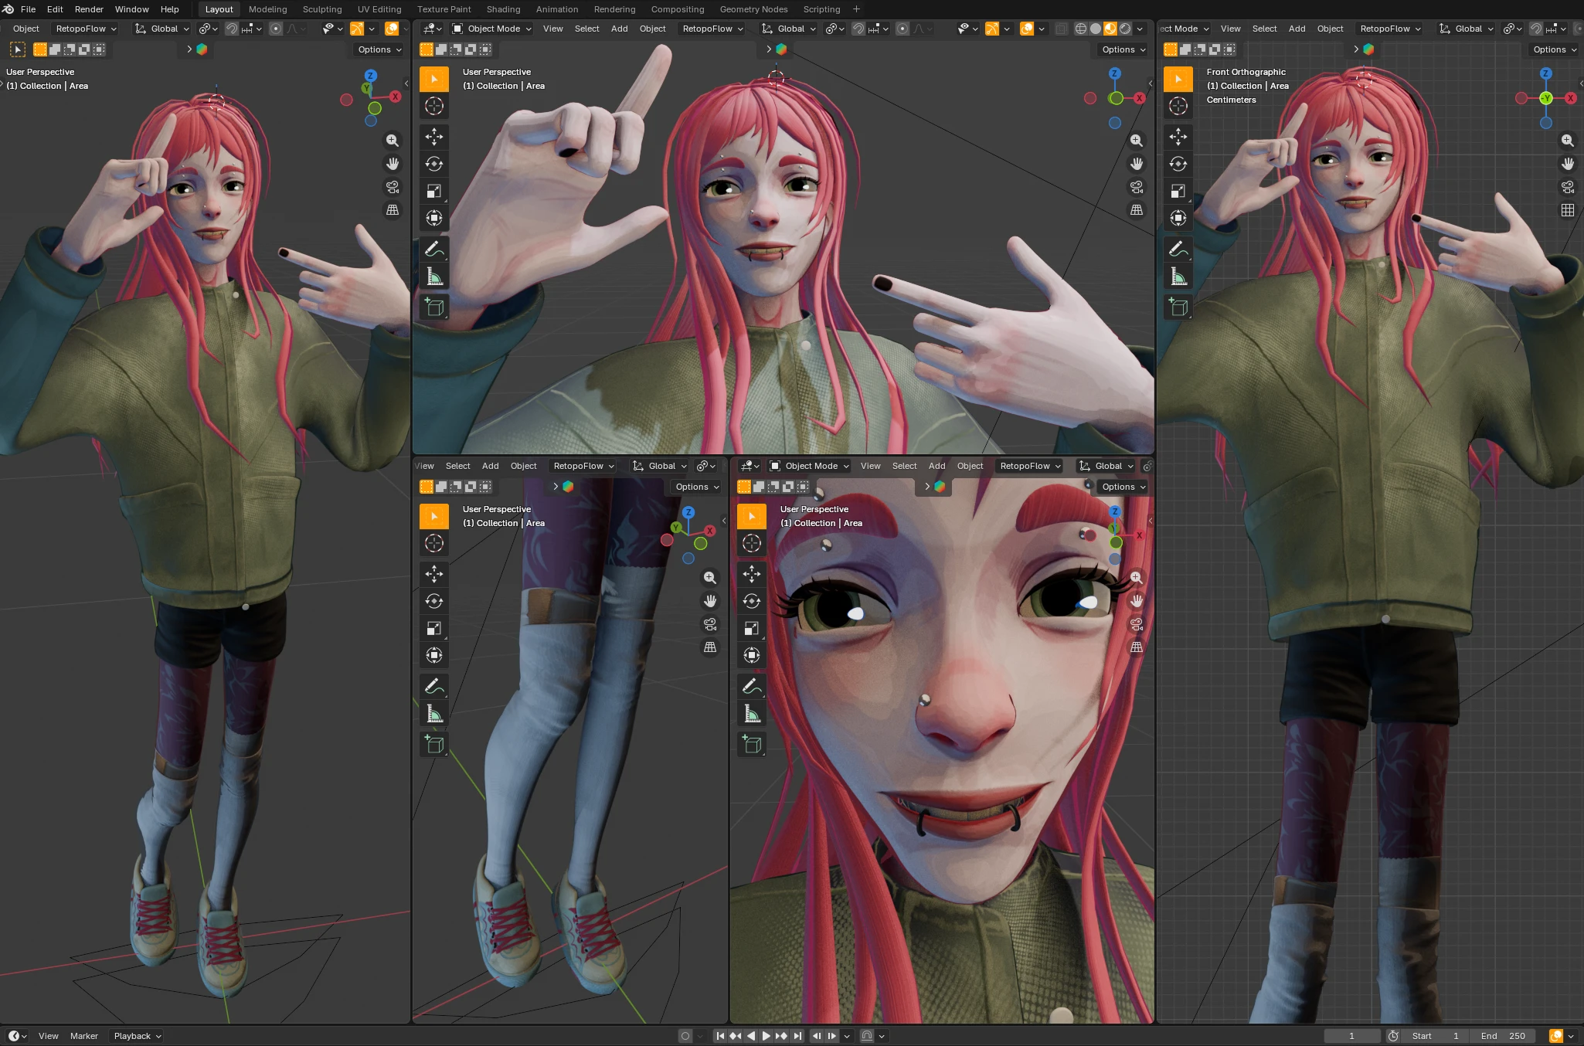Open the RetopoFlow menu in the viewport header
Screen dimensions: 1584x1046
(710, 29)
